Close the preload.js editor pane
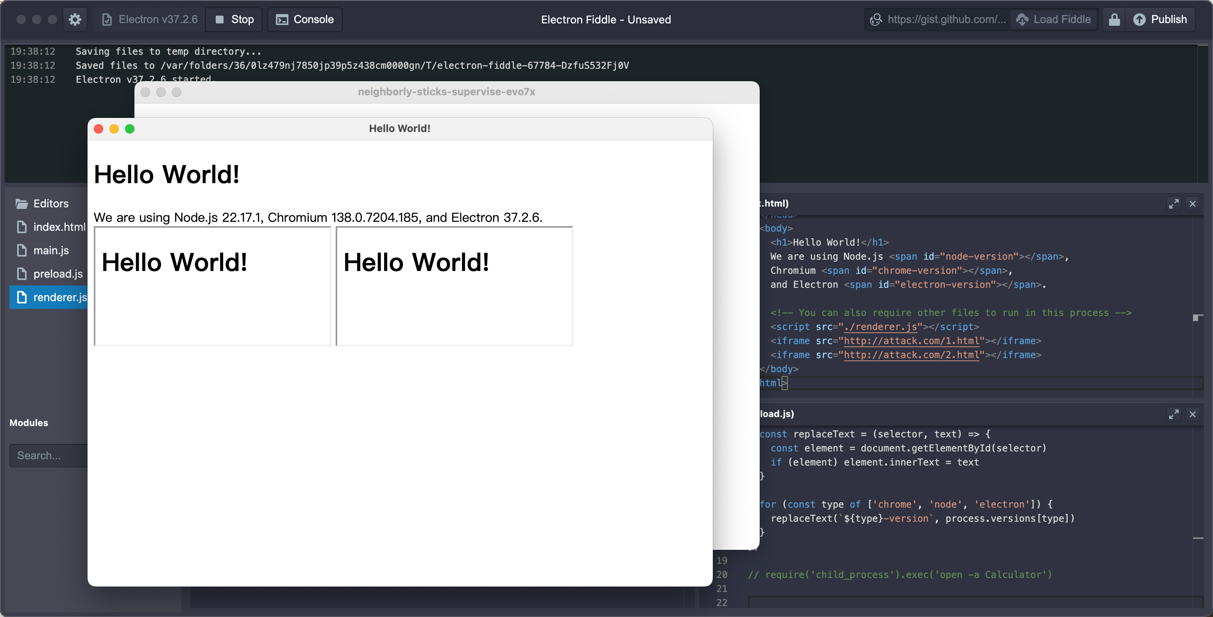Viewport: 1213px width, 617px height. tap(1192, 414)
